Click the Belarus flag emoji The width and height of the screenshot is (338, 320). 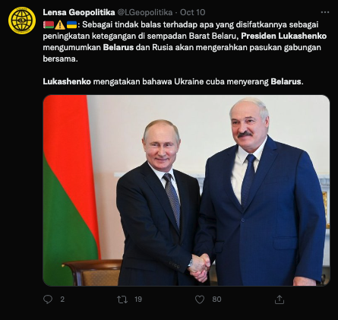[48, 25]
